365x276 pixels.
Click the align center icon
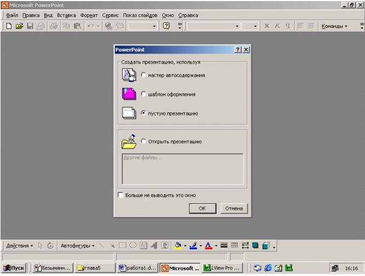point(311,26)
